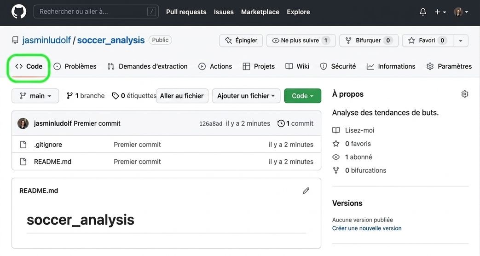Screen dimensions: 480x256
Task: Click 'il y a 2 minutes' in README.md row
Action: 291,162
